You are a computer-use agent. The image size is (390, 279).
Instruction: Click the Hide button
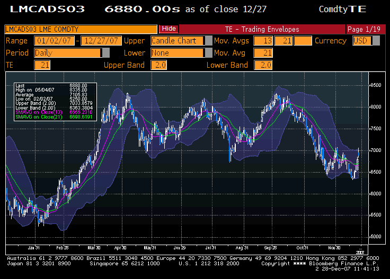[169, 29]
